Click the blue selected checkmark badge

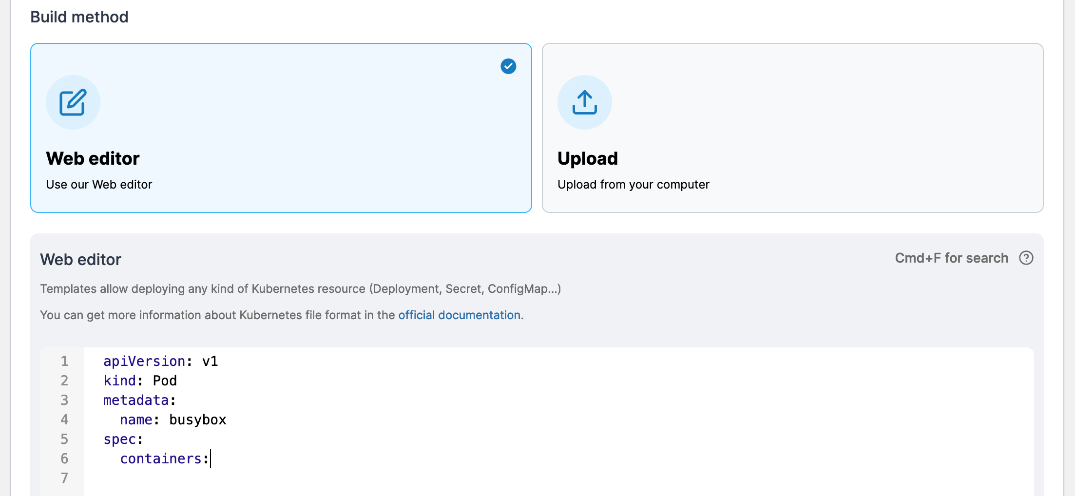508,66
